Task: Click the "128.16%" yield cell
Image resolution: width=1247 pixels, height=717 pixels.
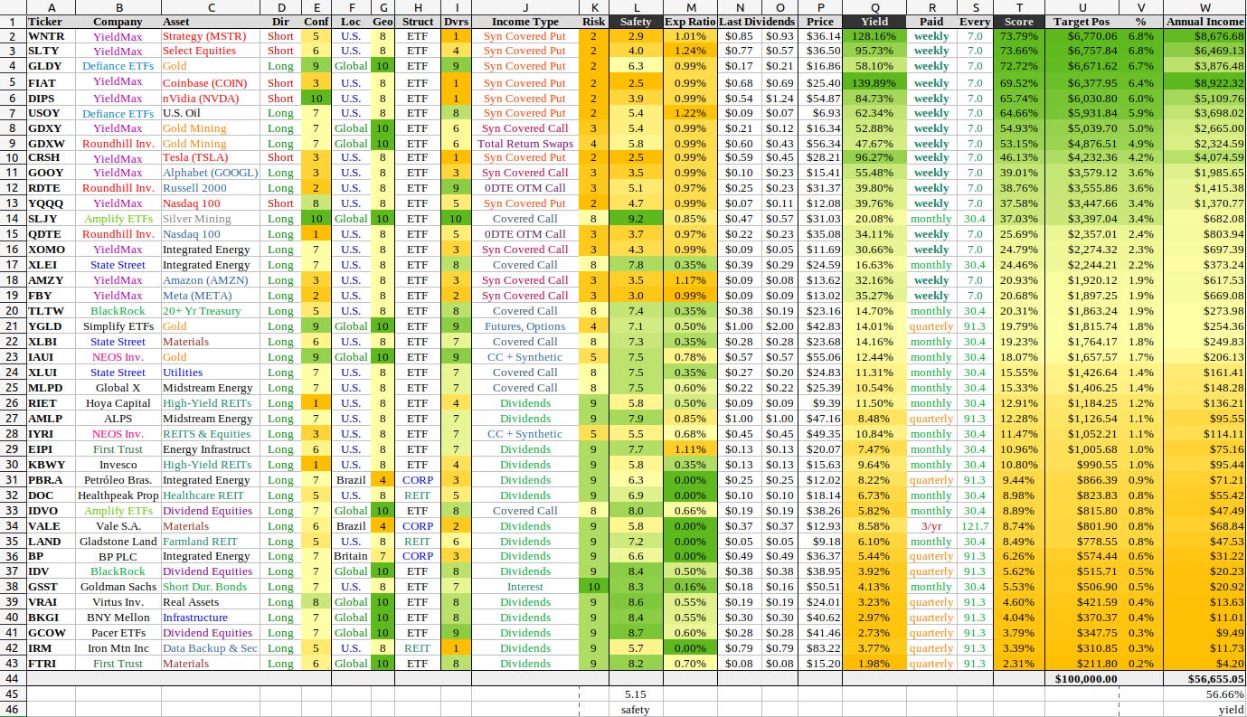Action: [875, 36]
